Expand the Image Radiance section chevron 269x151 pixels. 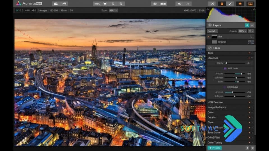pos(252,107)
